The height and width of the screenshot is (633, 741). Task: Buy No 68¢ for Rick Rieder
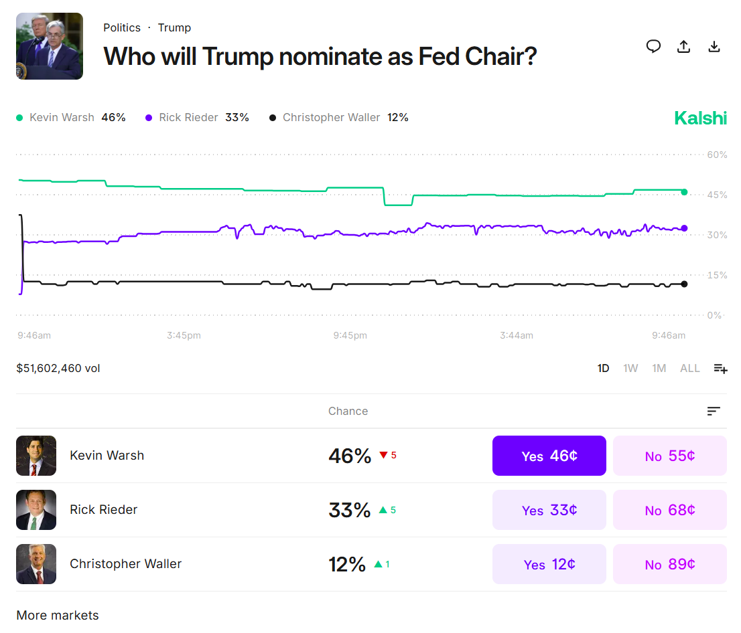669,510
